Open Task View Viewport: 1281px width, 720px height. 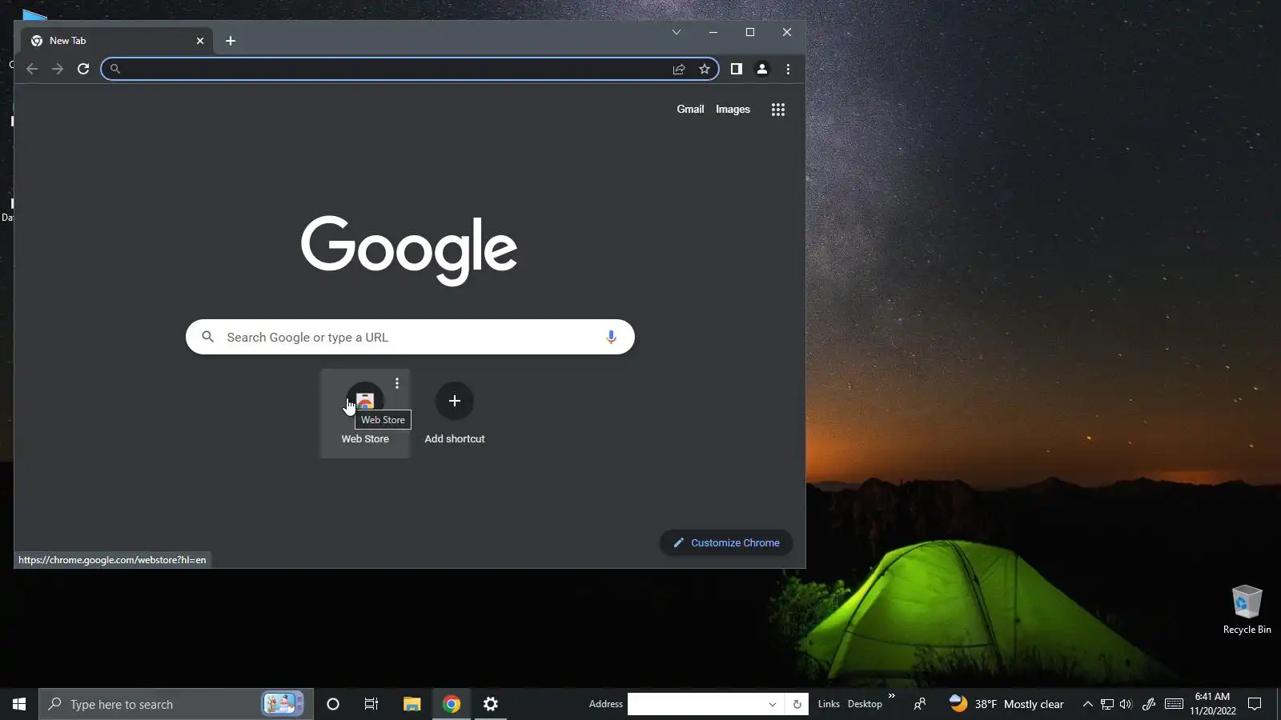pyautogui.click(x=371, y=704)
